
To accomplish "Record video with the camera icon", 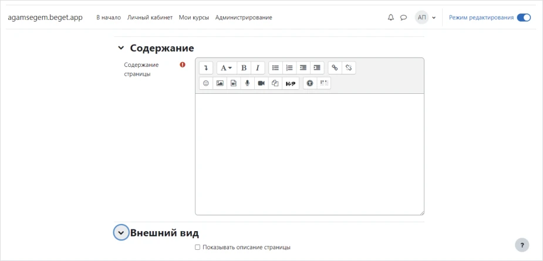I will coord(261,83).
